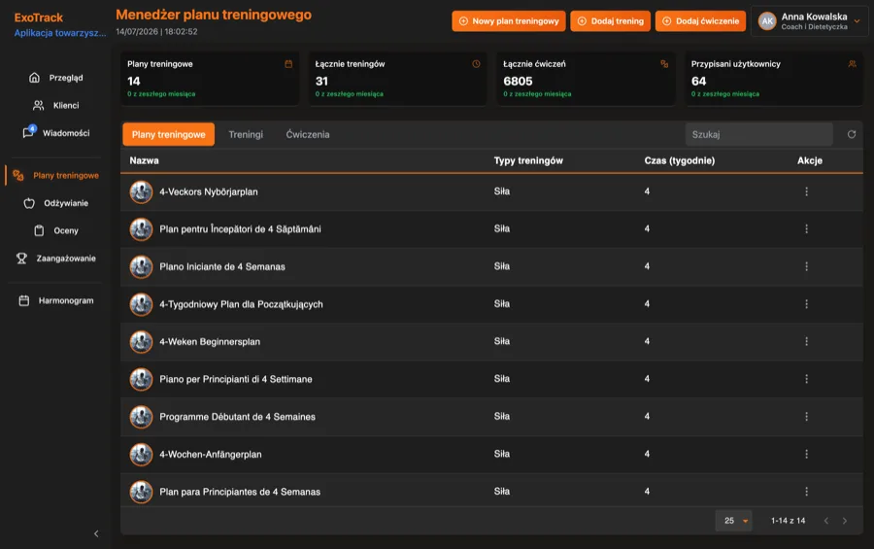The width and height of the screenshot is (874, 549).
Task: Switch to the Ćwiczenia tab
Action: (x=308, y=134)
